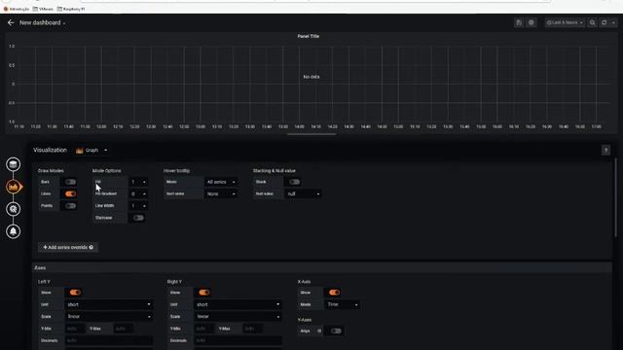Open the Graph visualization type picker
The width and height of the screenshot is (623, 350).
coord(92,151)
